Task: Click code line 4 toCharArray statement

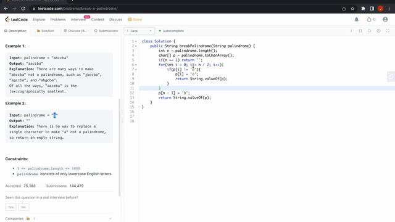Action: pos(196,55)
